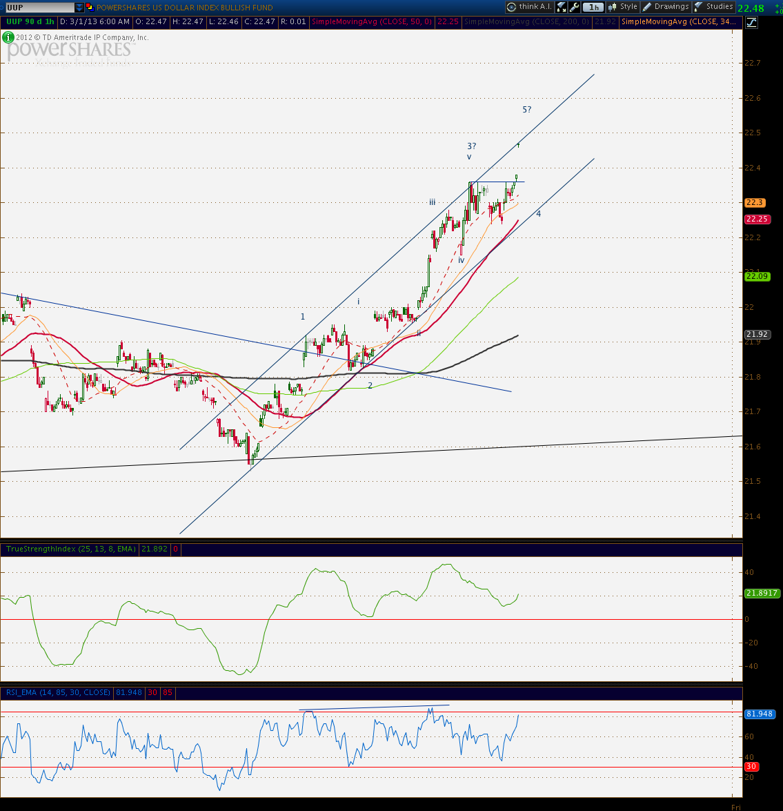Image resolution: width=783 pixels, height=811 pixels.
Task: Click the POWERSHARES US DOLLAR INDEX BULLISH FUND title
Action: [x=184, y=7]
